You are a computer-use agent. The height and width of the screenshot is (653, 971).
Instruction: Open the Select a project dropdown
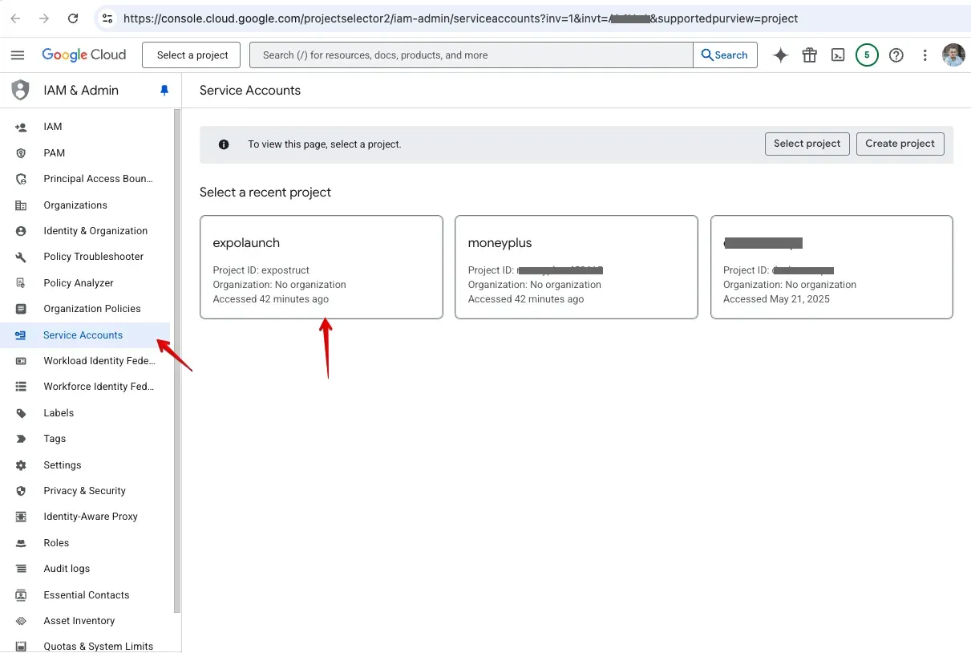(x=192, y=55)
